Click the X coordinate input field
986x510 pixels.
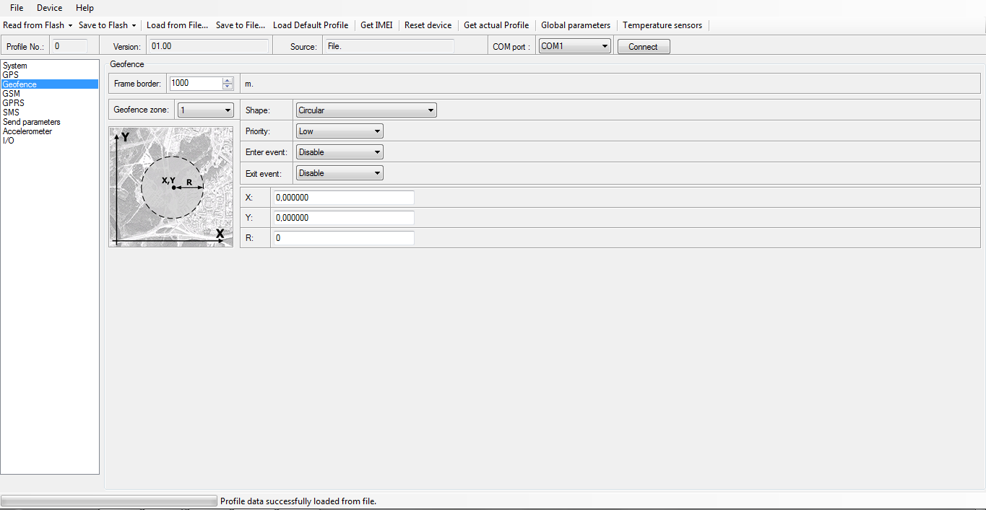point(344,198)
